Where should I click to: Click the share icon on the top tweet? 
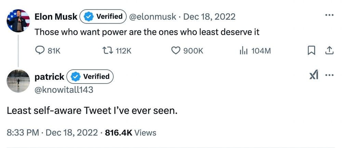[329, 51]
